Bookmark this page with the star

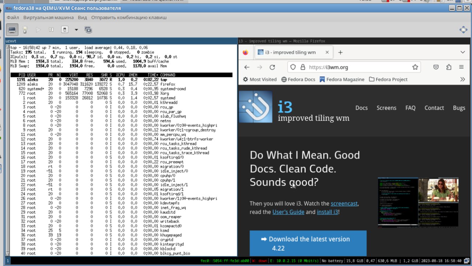point(415,67)
